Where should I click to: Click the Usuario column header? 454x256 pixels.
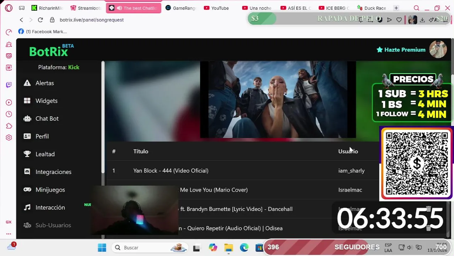(348, 151)
